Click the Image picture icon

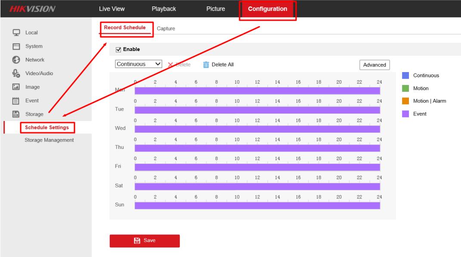(x=16, y=87)
